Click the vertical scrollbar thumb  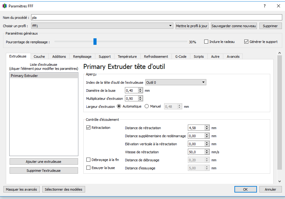point(279,112)
